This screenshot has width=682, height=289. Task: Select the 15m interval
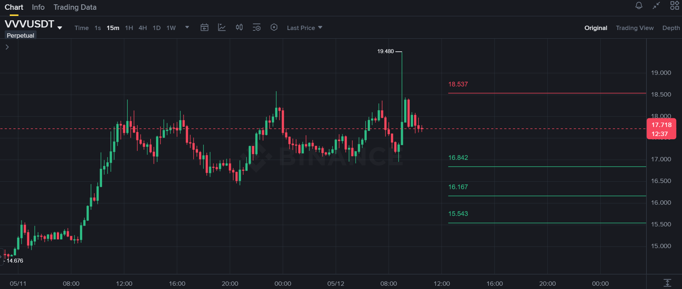[113, 28]
